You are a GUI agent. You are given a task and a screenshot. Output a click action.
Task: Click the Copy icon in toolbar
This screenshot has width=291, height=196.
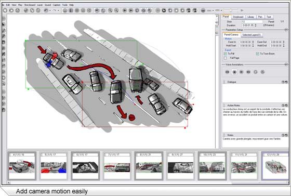[x=32, y=10]
